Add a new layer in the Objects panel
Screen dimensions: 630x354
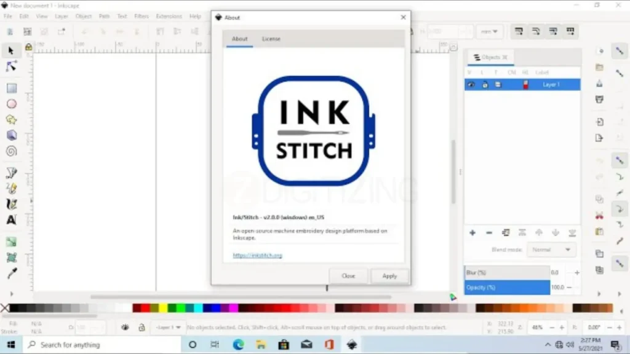click(x=472, y=233)
